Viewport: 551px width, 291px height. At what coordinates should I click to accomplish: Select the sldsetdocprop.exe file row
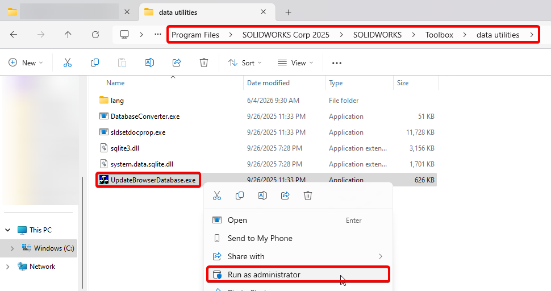[266, 132]
